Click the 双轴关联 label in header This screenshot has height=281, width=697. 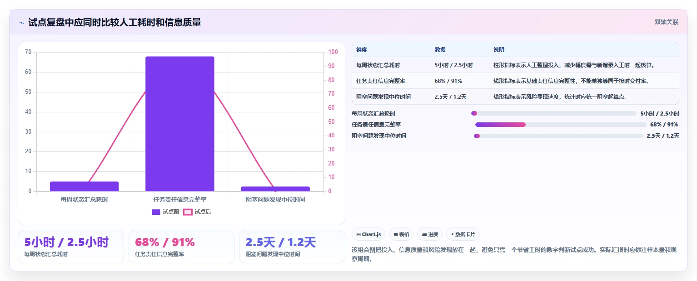667,22
